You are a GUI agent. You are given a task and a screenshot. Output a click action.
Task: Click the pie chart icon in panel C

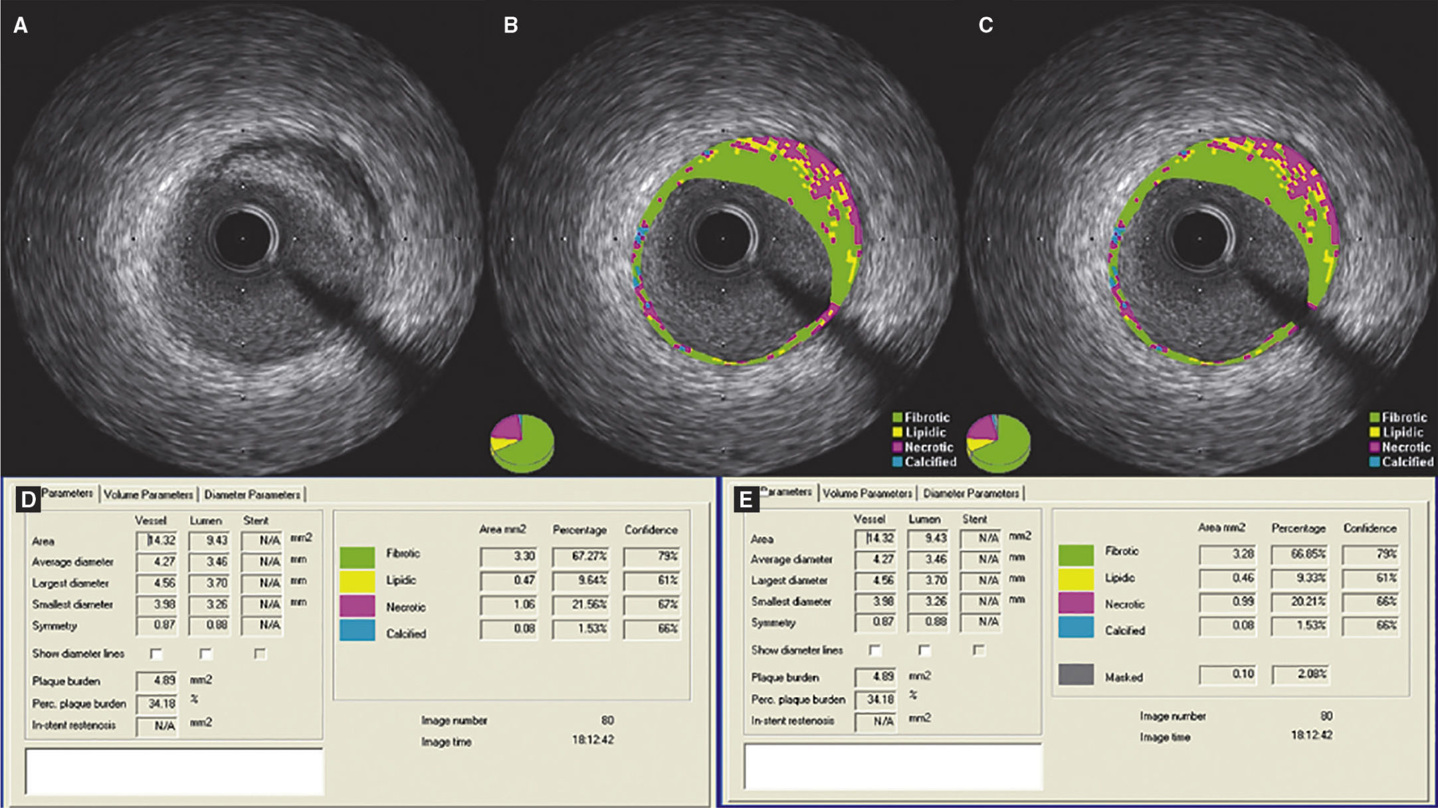[998, 442]
